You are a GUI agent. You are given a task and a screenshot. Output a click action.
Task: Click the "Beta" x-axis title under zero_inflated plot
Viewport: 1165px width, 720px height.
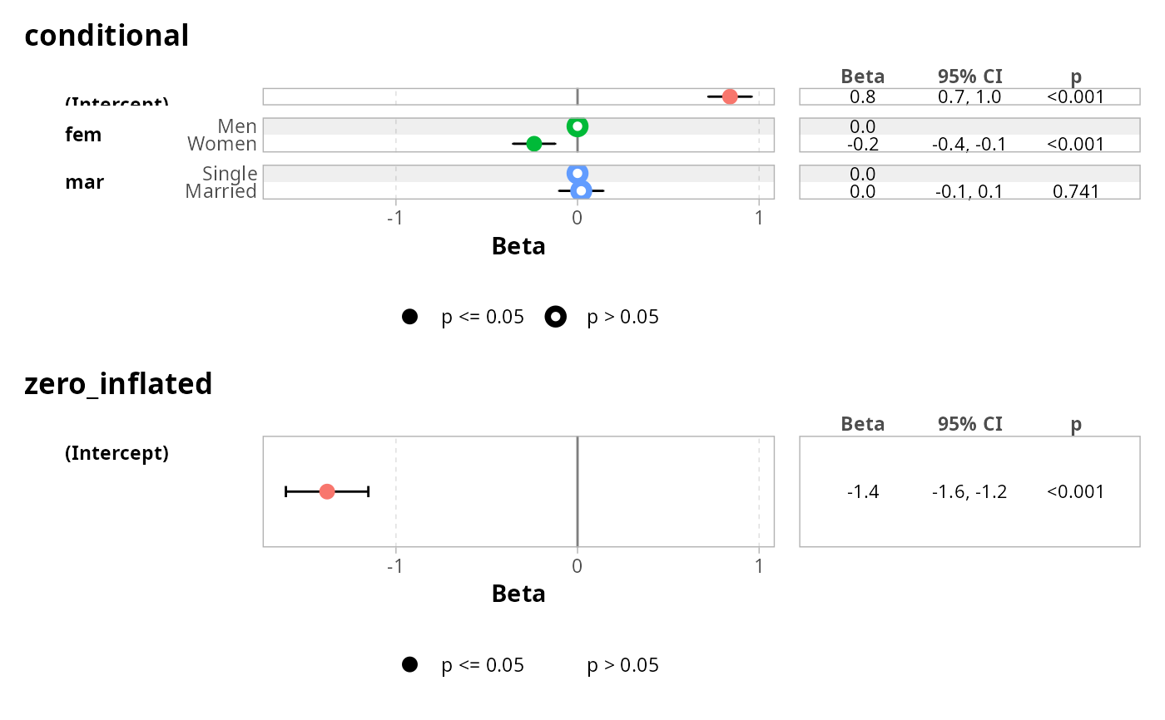tap(518, 594)
